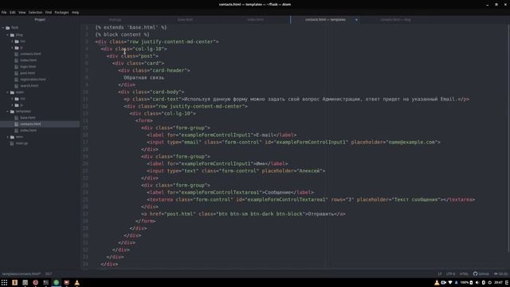Image resolution: width=510 pixels, height=287 pixels.
Task: Collapse the blog folder chevron
Action: click(7, 35)
